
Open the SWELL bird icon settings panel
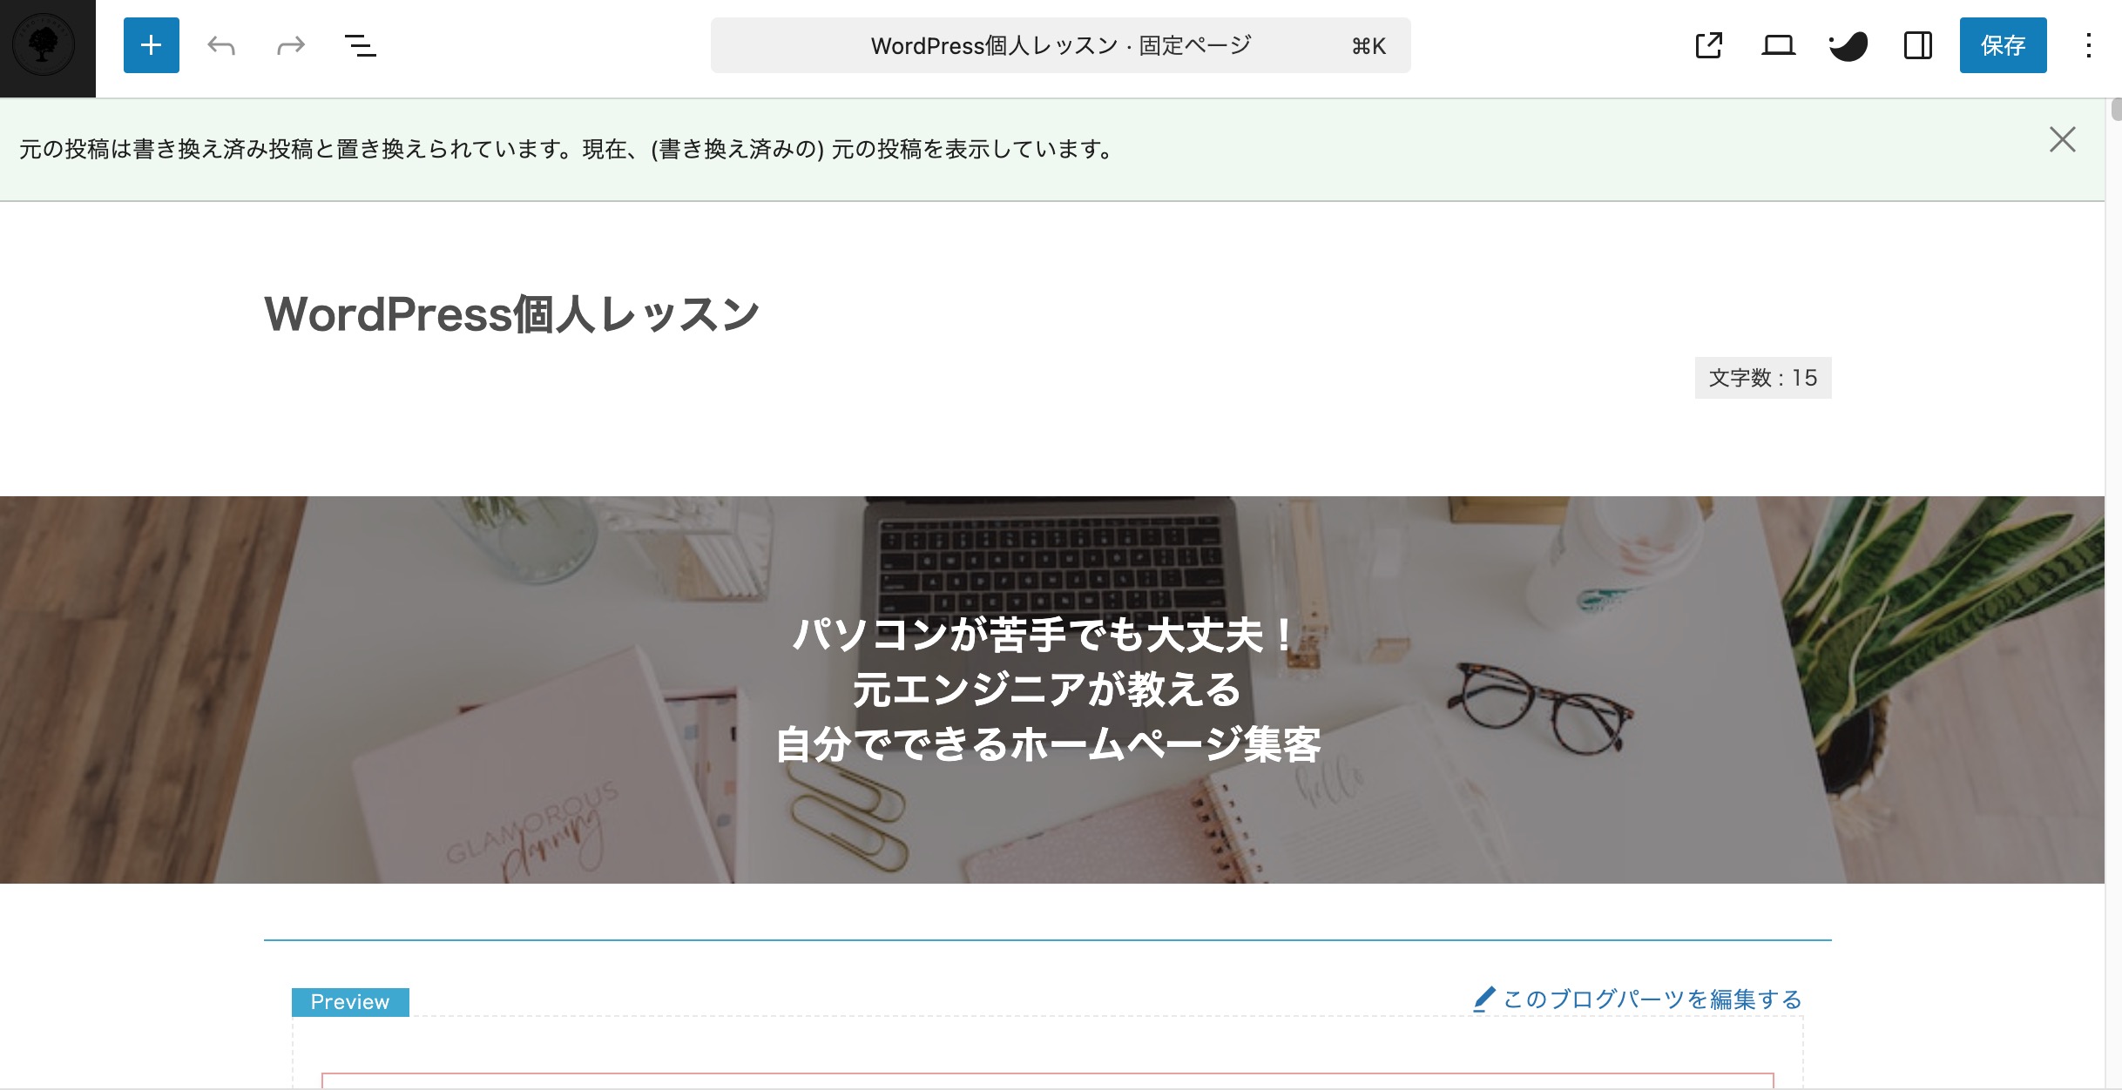tap(1848, 45)
